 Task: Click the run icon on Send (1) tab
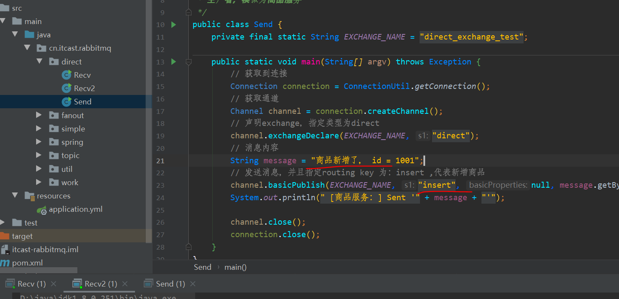tap(148, 284)
